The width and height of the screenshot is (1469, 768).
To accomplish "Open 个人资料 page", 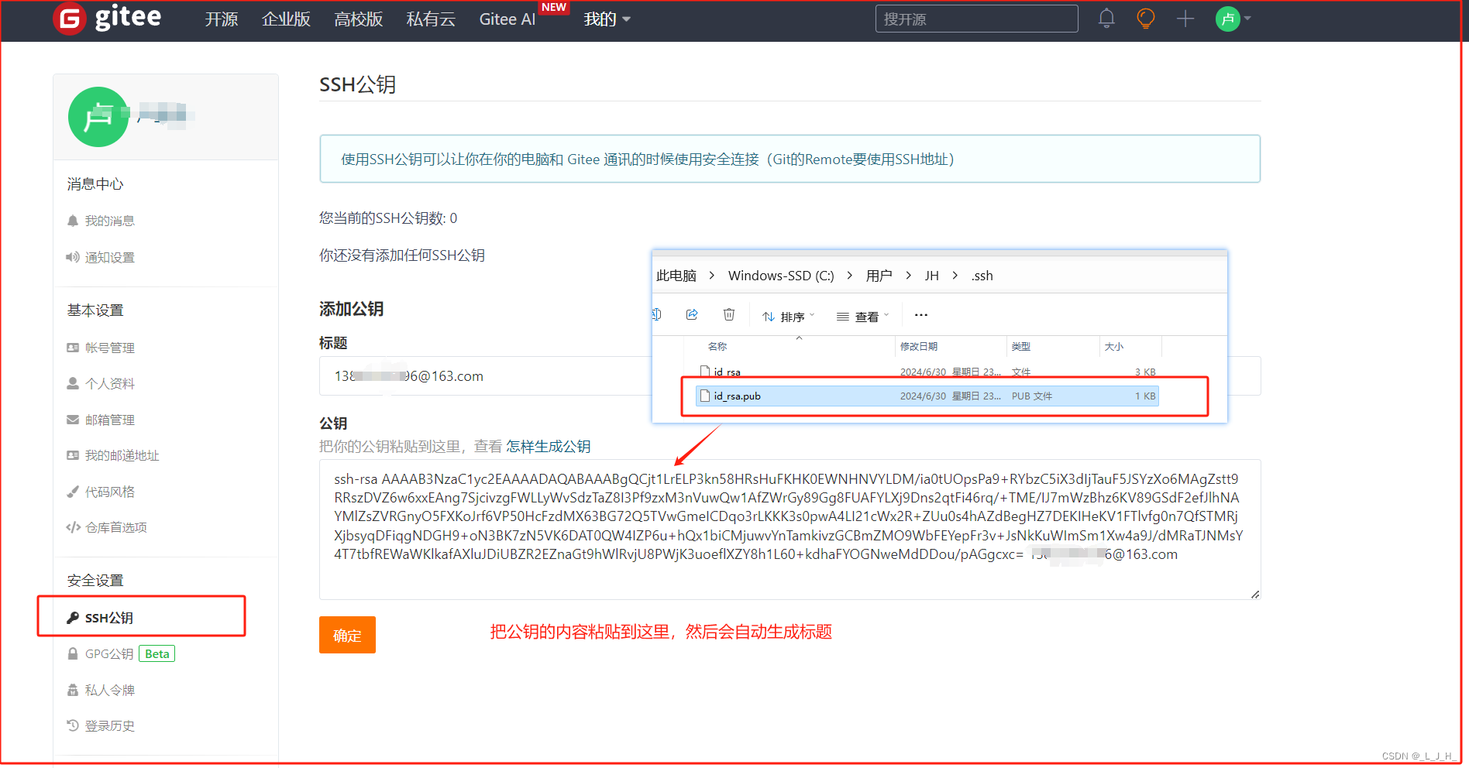I will (109, 383).
